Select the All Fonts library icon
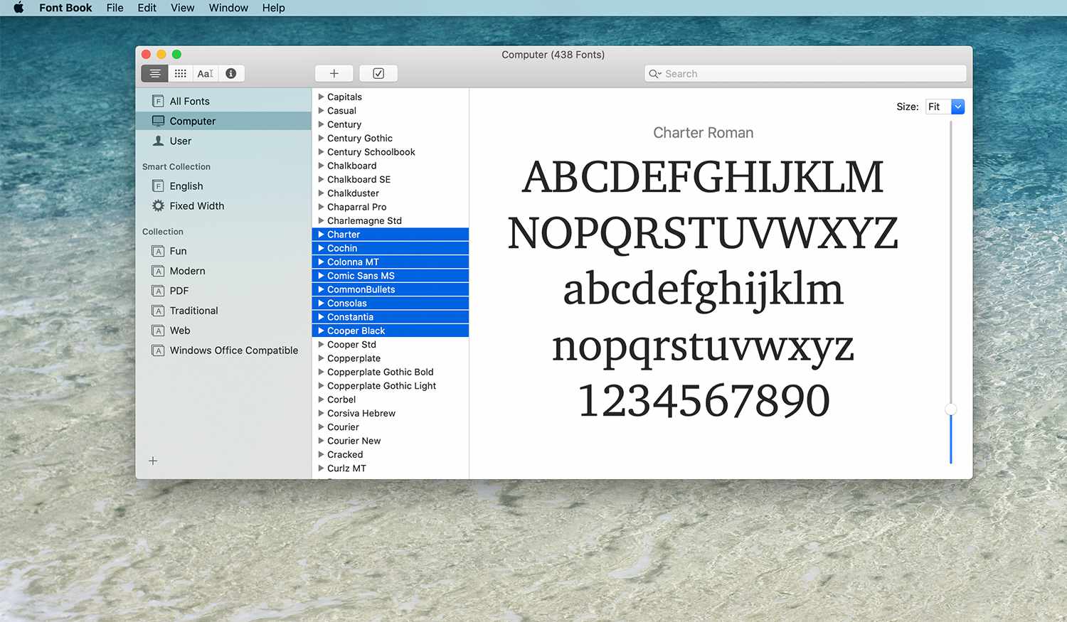1067x622 pixels. tap(158, 101)
